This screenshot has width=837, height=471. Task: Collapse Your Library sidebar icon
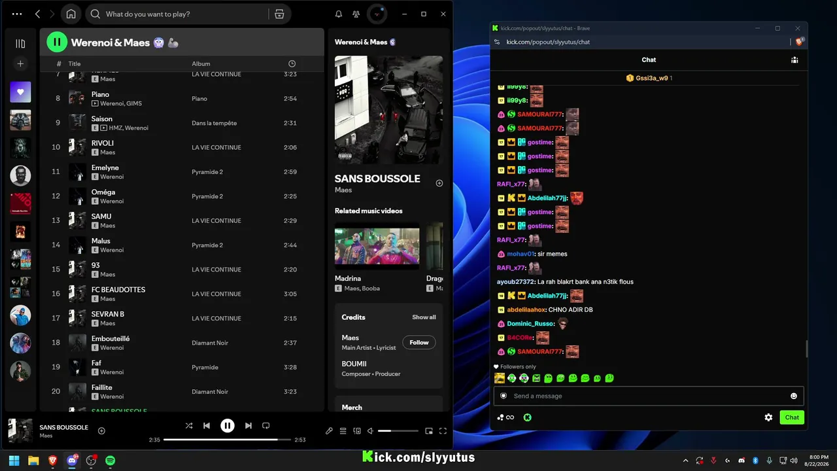point(20,44)
